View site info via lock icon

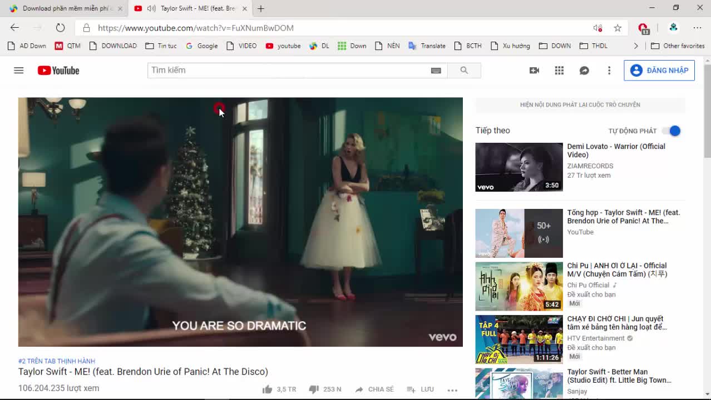click(x=86, y=28)
